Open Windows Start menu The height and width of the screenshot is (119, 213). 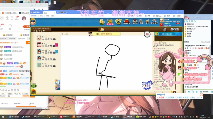(3, 117)
